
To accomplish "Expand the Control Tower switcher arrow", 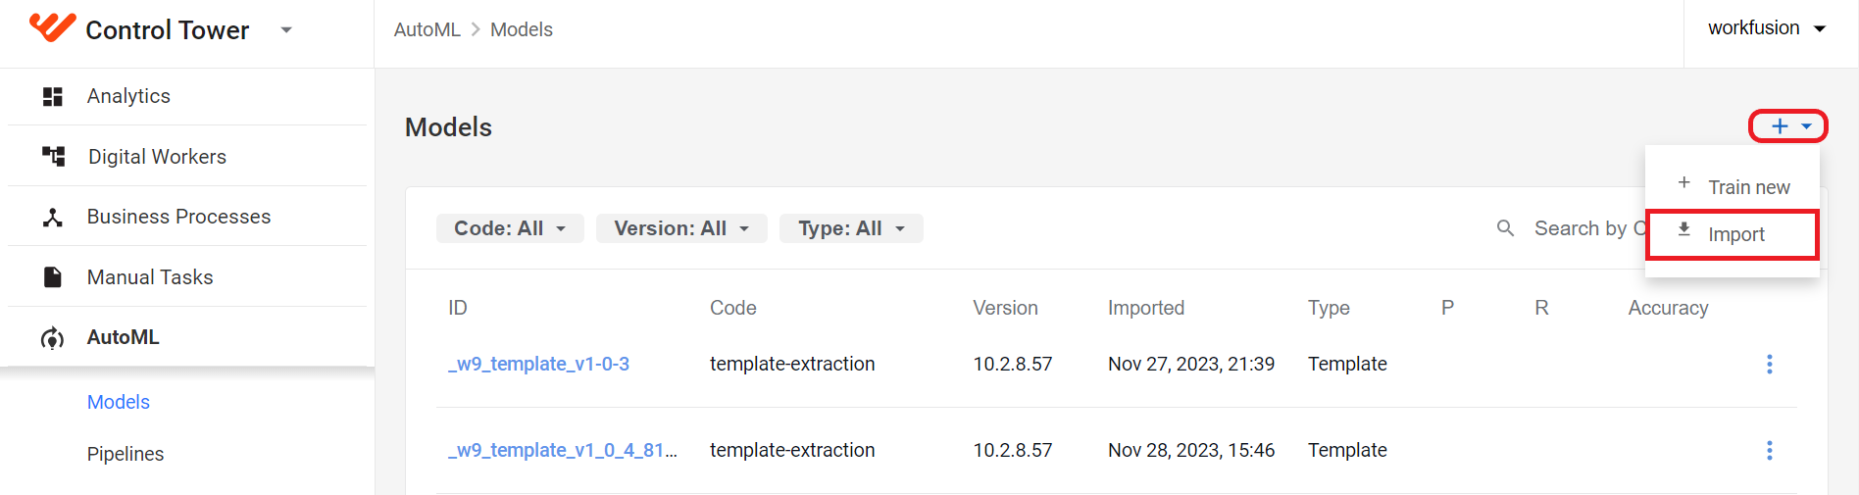I will coord(286,30).
